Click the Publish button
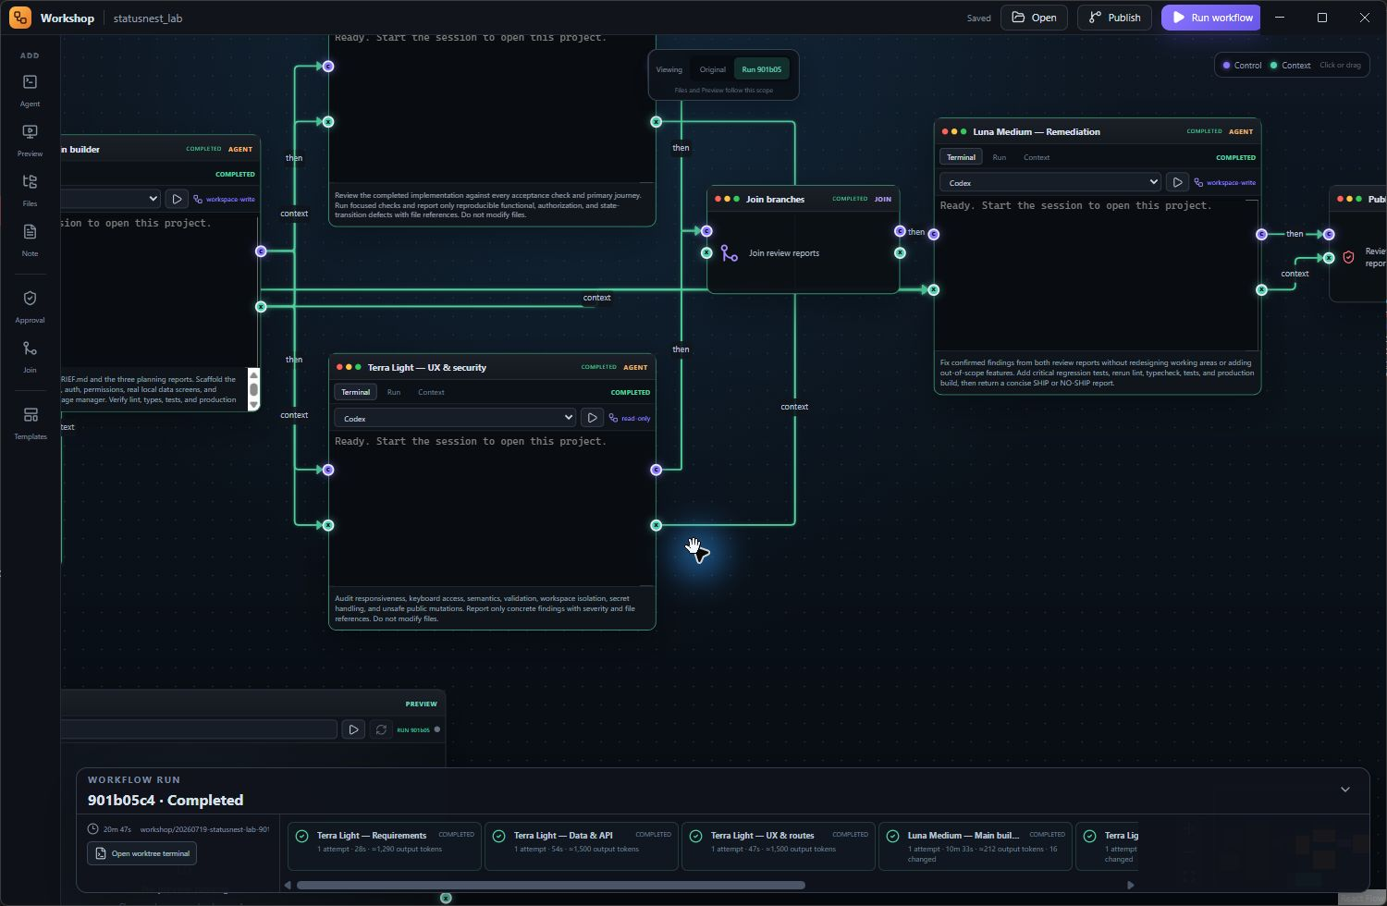1387x906 pixels. click(x=1114, y=18)
